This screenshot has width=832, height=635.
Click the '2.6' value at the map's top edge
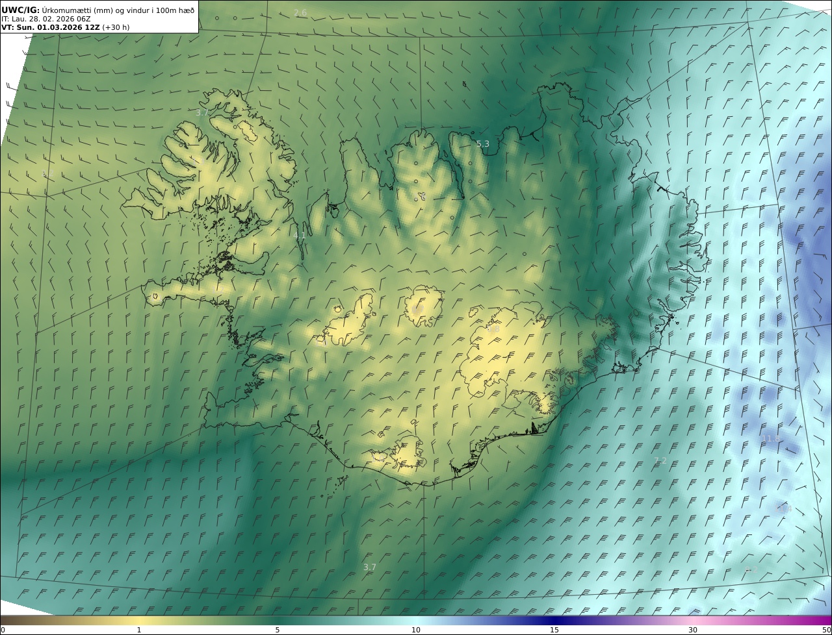coord(300,13)
